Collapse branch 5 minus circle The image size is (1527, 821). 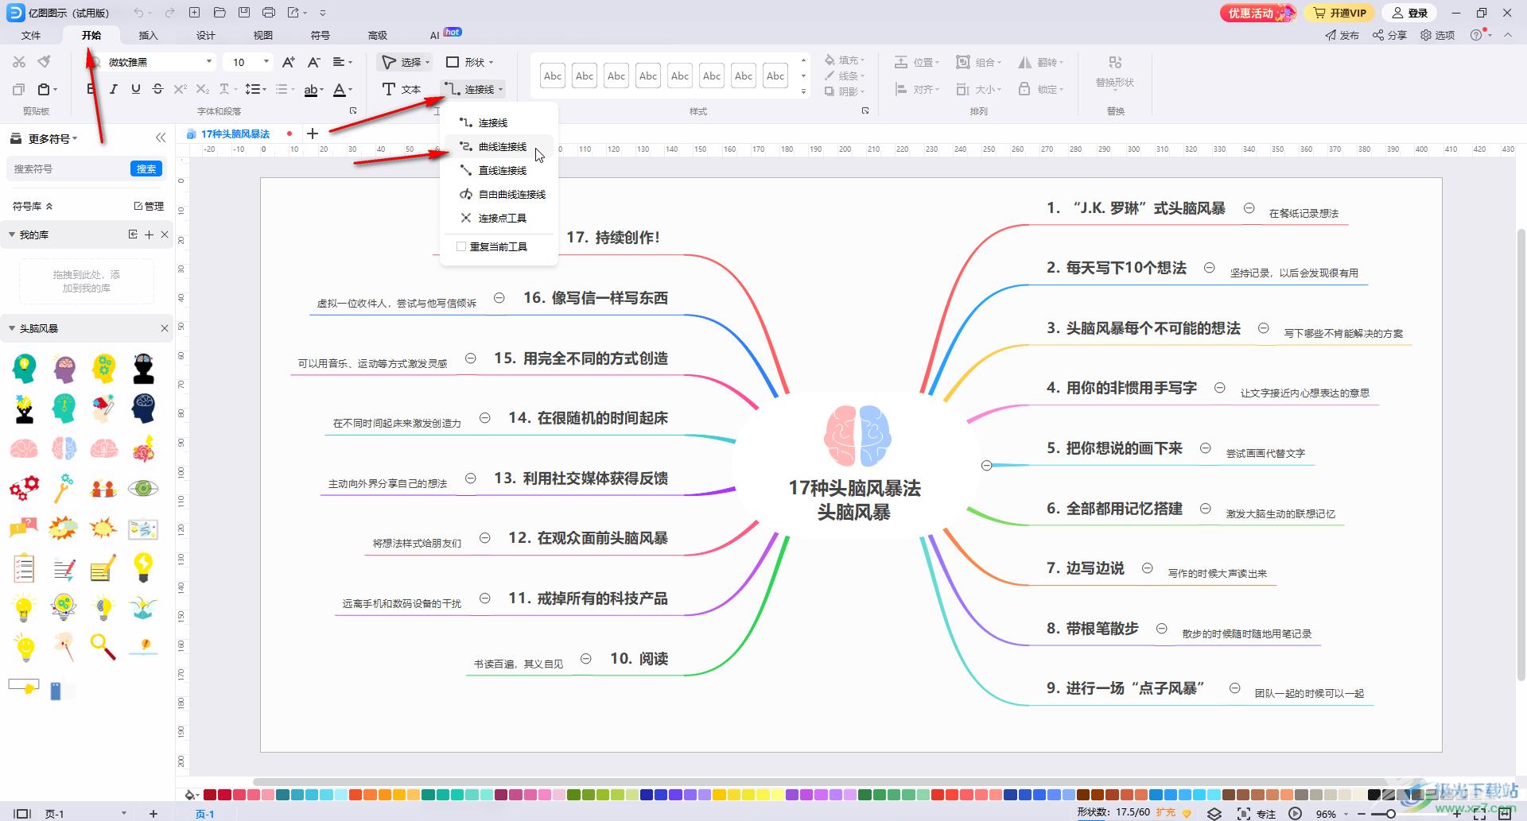coord(1205,448)
